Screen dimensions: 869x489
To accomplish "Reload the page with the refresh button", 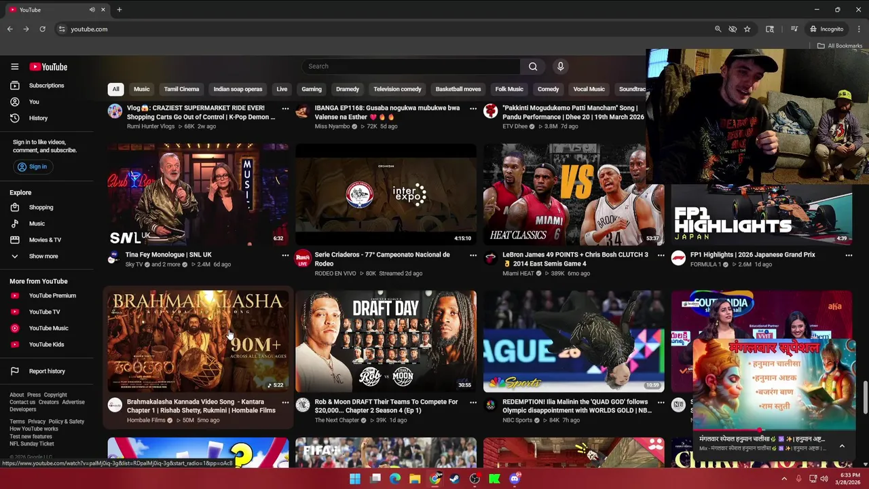I will pos(42,29).
